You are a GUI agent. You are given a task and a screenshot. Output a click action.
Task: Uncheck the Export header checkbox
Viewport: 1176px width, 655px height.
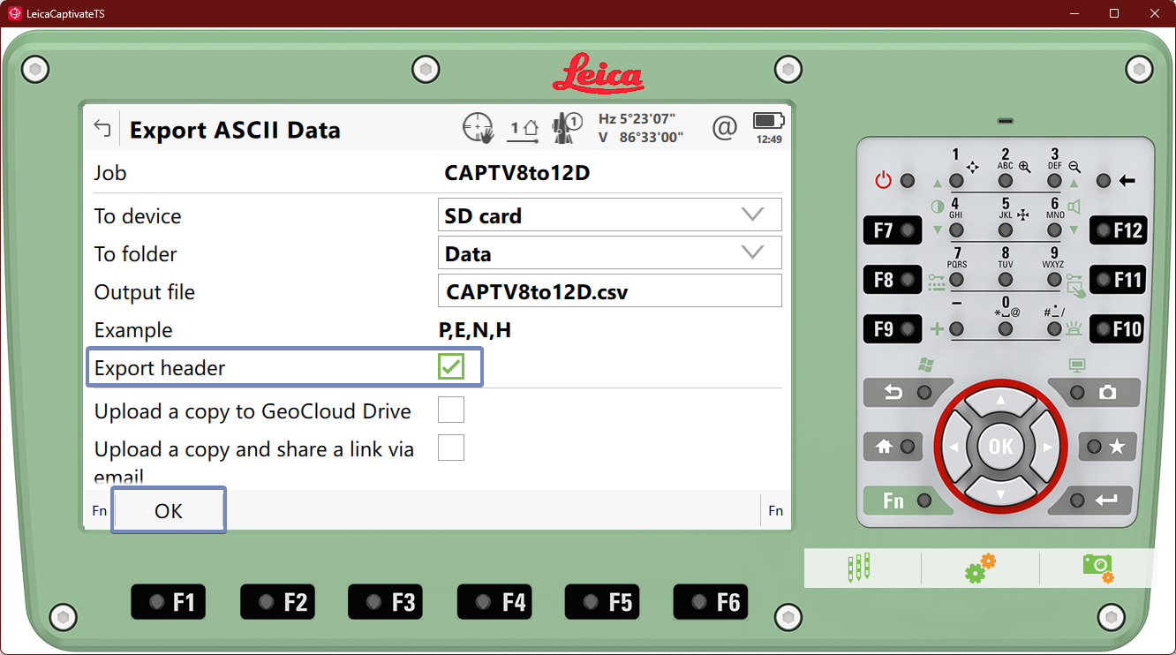[x=451, y=367]
